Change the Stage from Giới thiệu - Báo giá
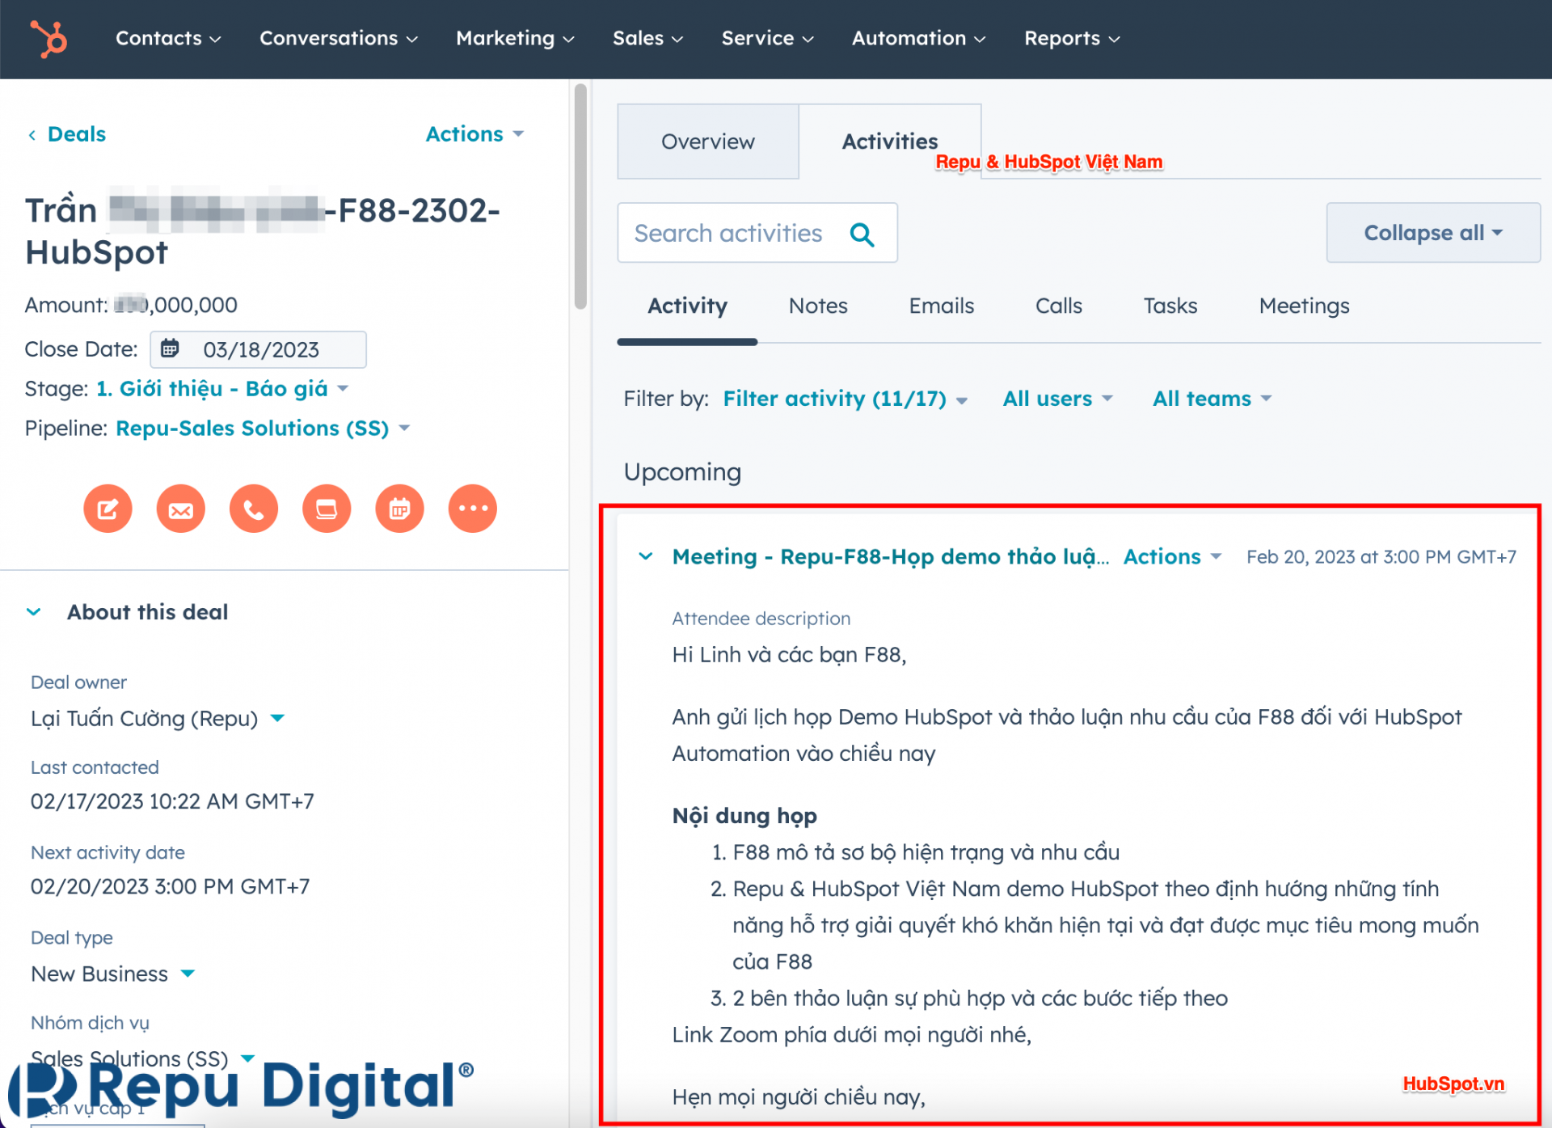This screenshot has width=1552, height=1128. point(222,389)
